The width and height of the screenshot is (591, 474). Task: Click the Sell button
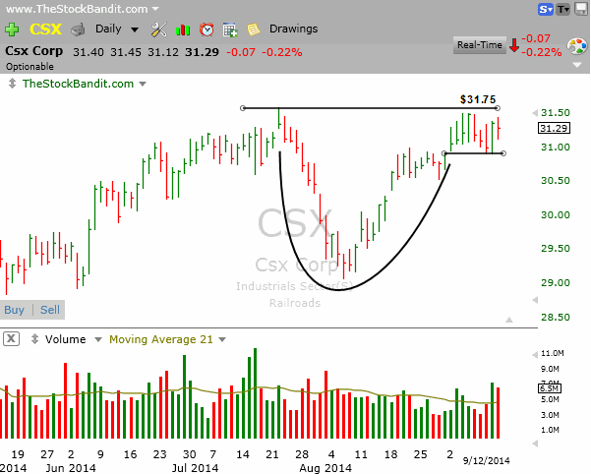[50, 310]
